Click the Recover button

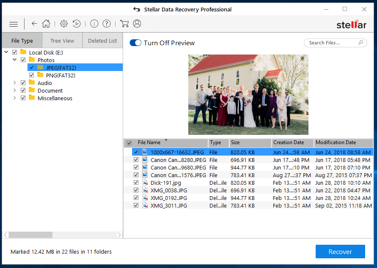click(x=340, y=252)
